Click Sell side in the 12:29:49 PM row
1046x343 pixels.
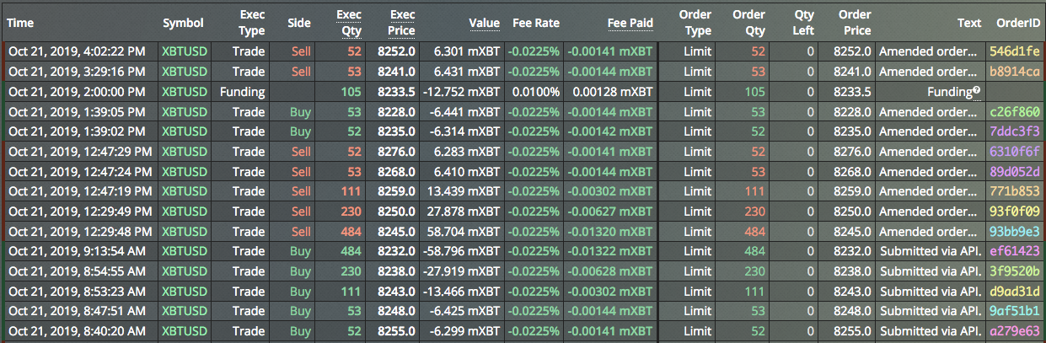click(x=301, y=212)
